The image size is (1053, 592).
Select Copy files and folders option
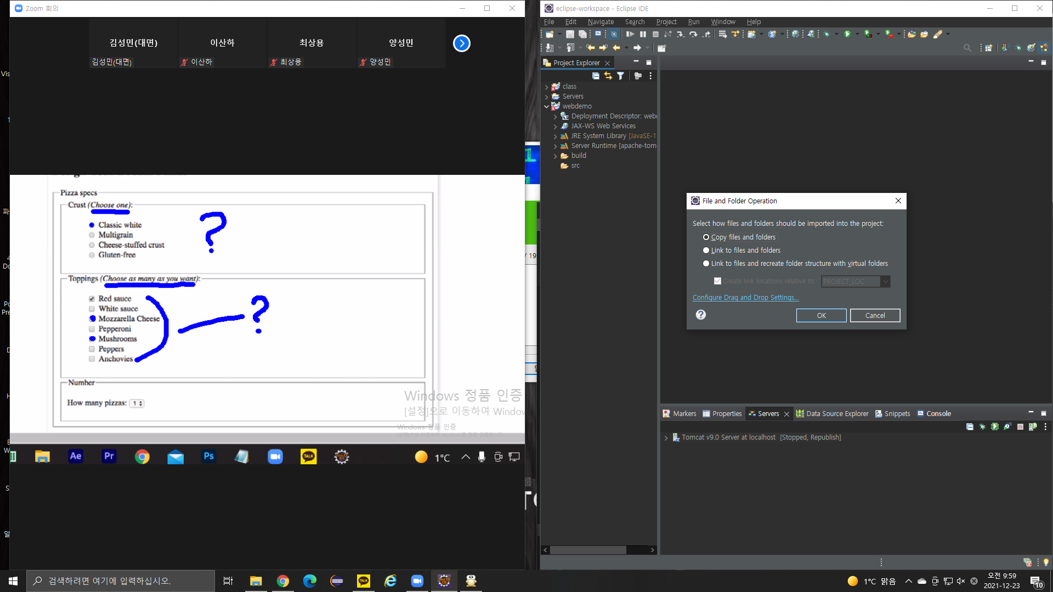click(x=706, y=237)
